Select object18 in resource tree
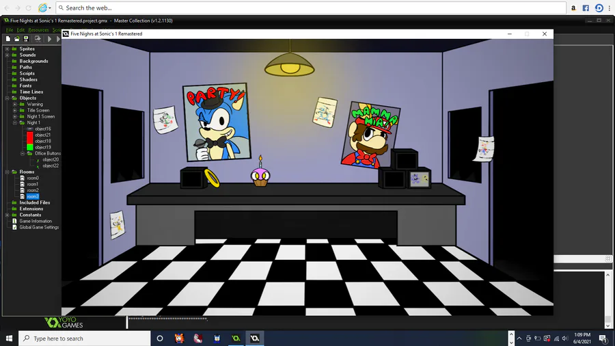 pos(43,142)
